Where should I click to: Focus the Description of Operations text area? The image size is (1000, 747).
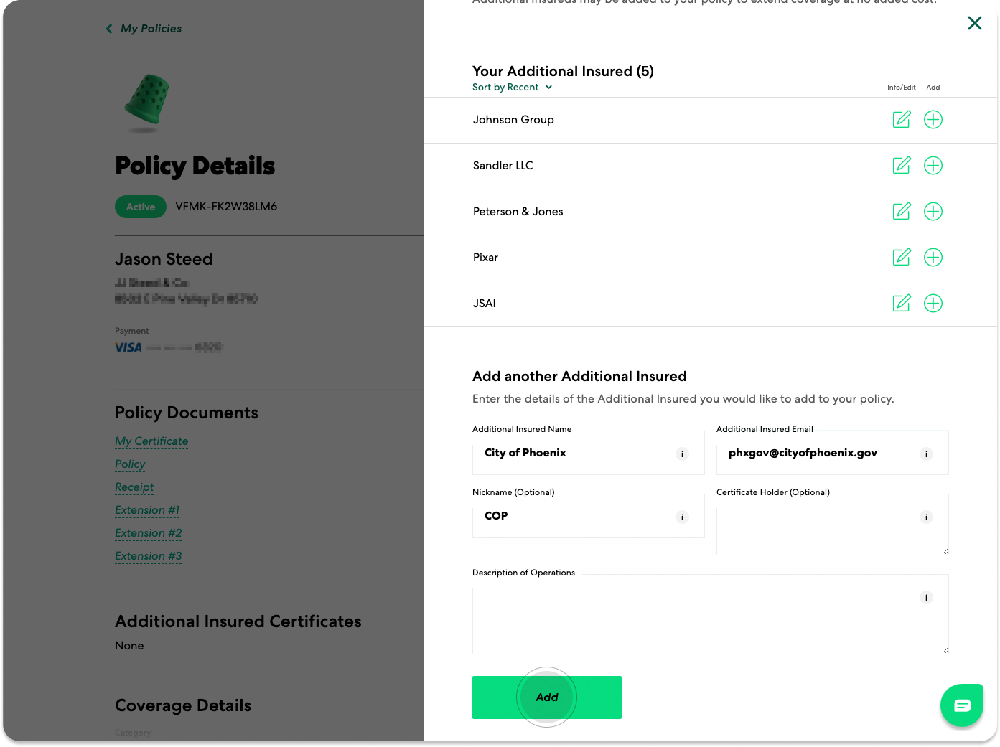pos(711,614)
